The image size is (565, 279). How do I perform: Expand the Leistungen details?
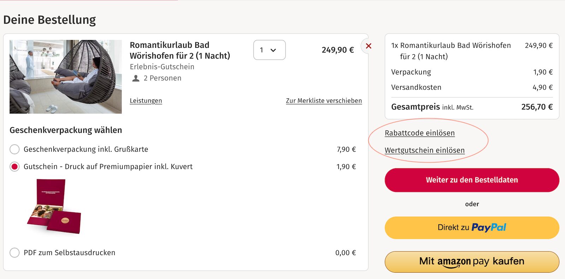(146, 101)
